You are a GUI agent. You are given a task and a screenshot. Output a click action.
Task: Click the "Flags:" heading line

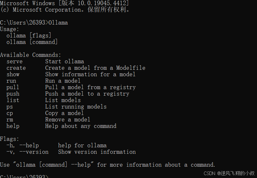click(x=10, y=139)
